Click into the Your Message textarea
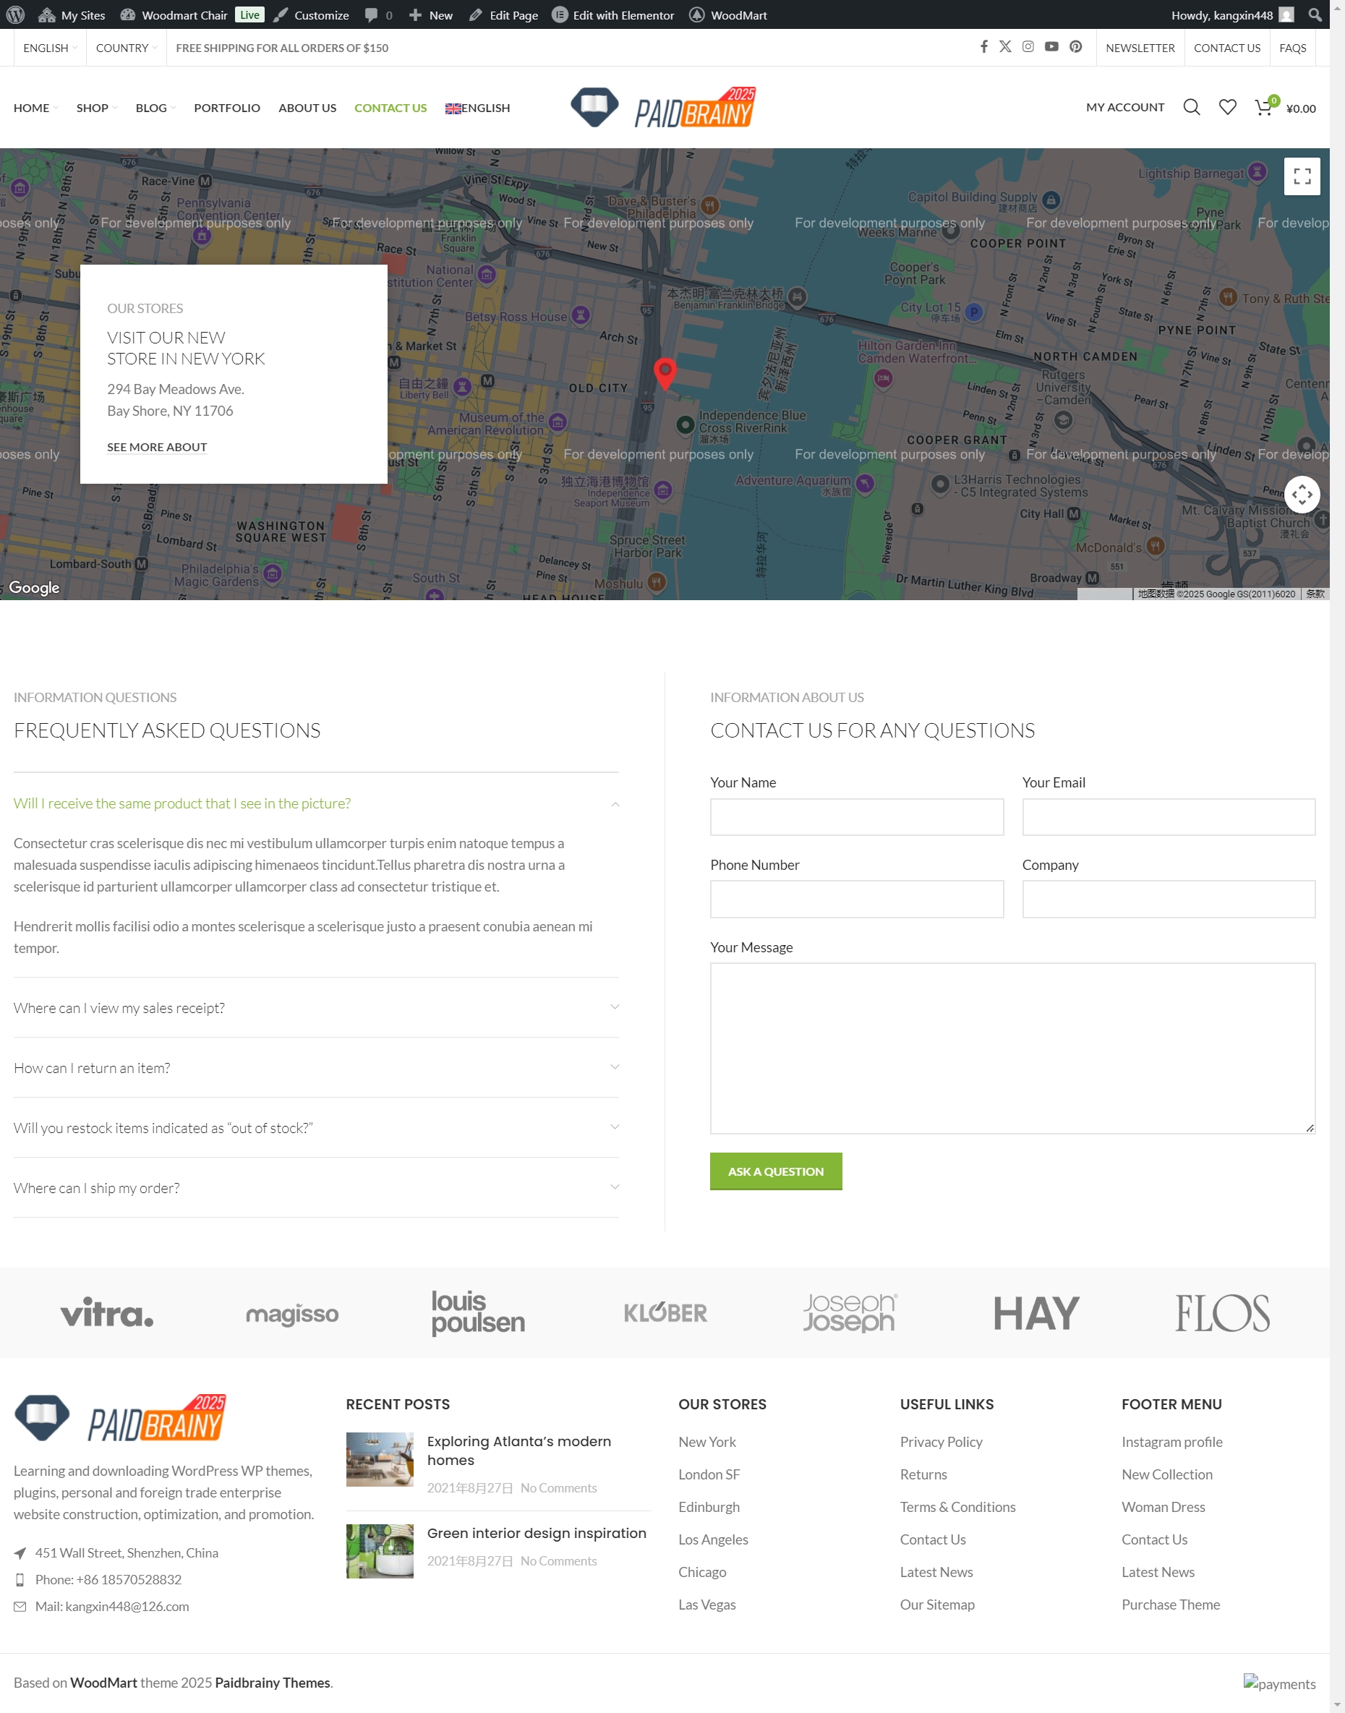Screen dimensions: 1345x1713 1012,1048
